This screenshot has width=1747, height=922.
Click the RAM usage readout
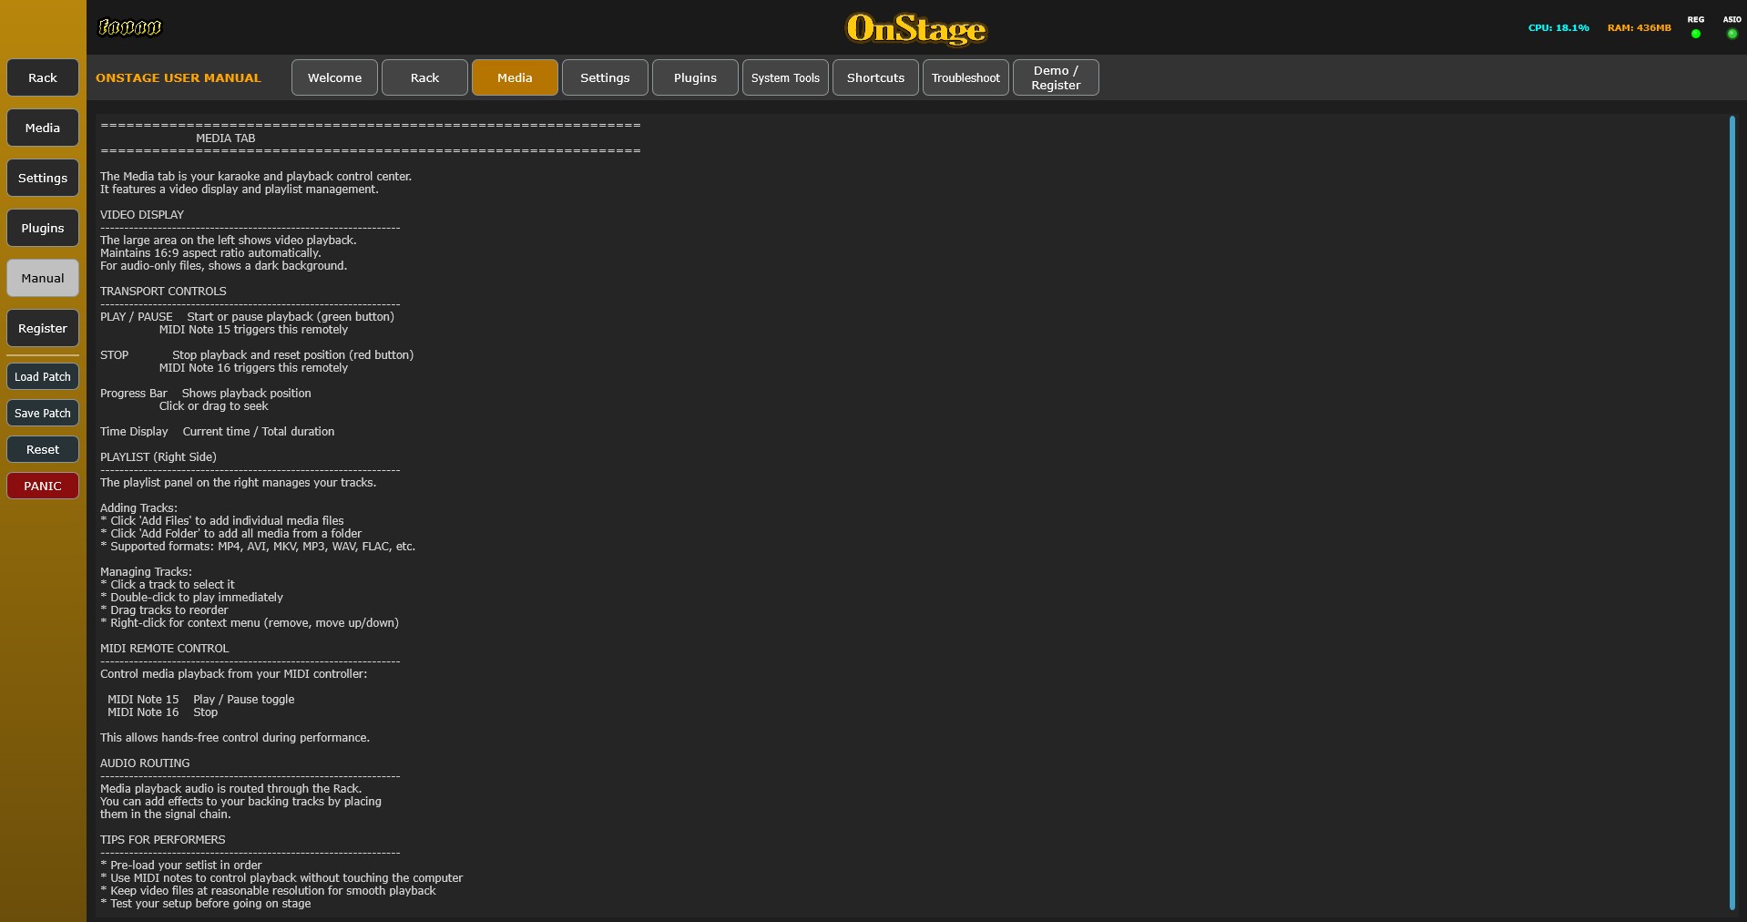pos(1639,28)
